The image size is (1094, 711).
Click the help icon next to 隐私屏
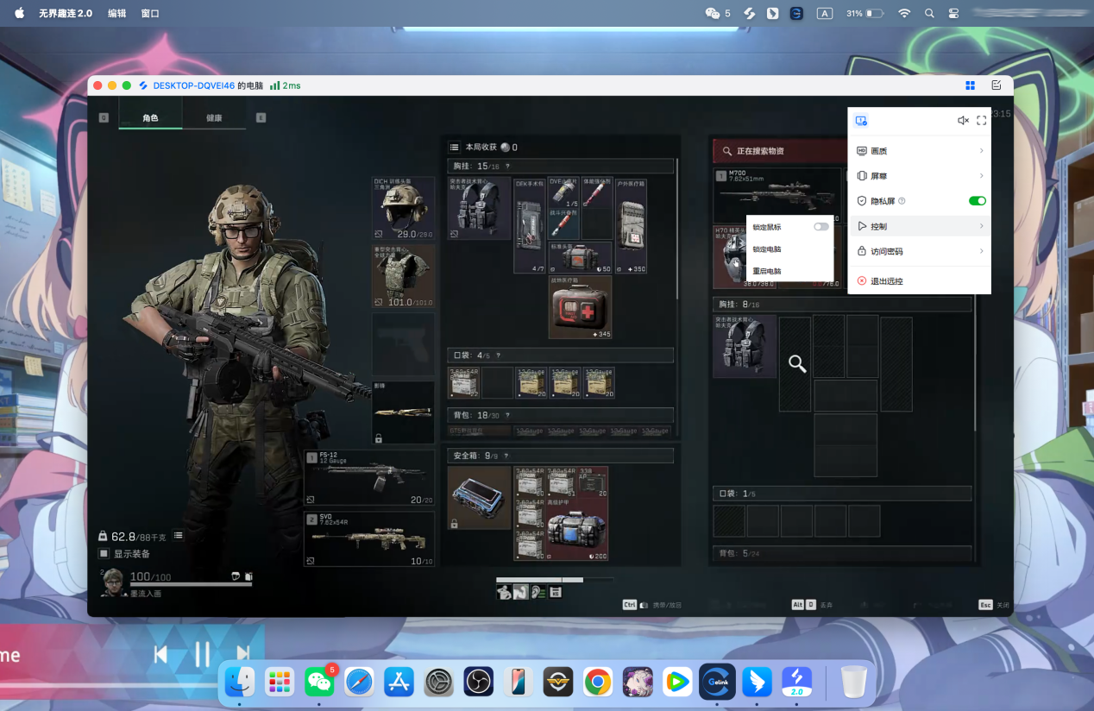902,201
